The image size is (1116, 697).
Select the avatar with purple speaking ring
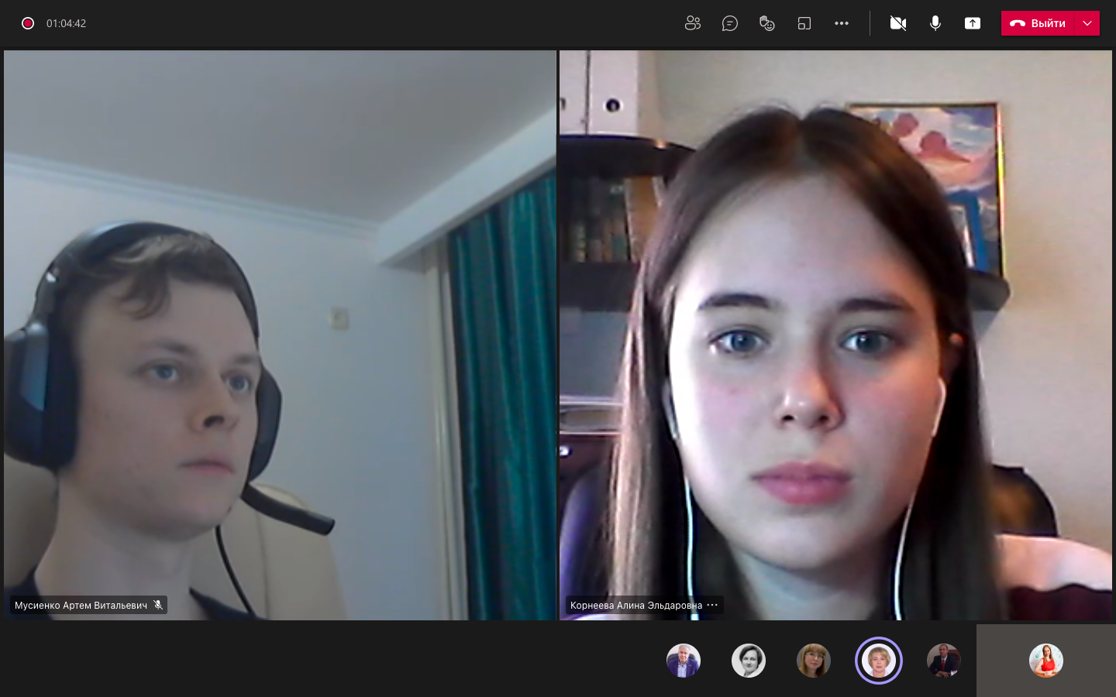pyautogui.click(x=879, y=661)
